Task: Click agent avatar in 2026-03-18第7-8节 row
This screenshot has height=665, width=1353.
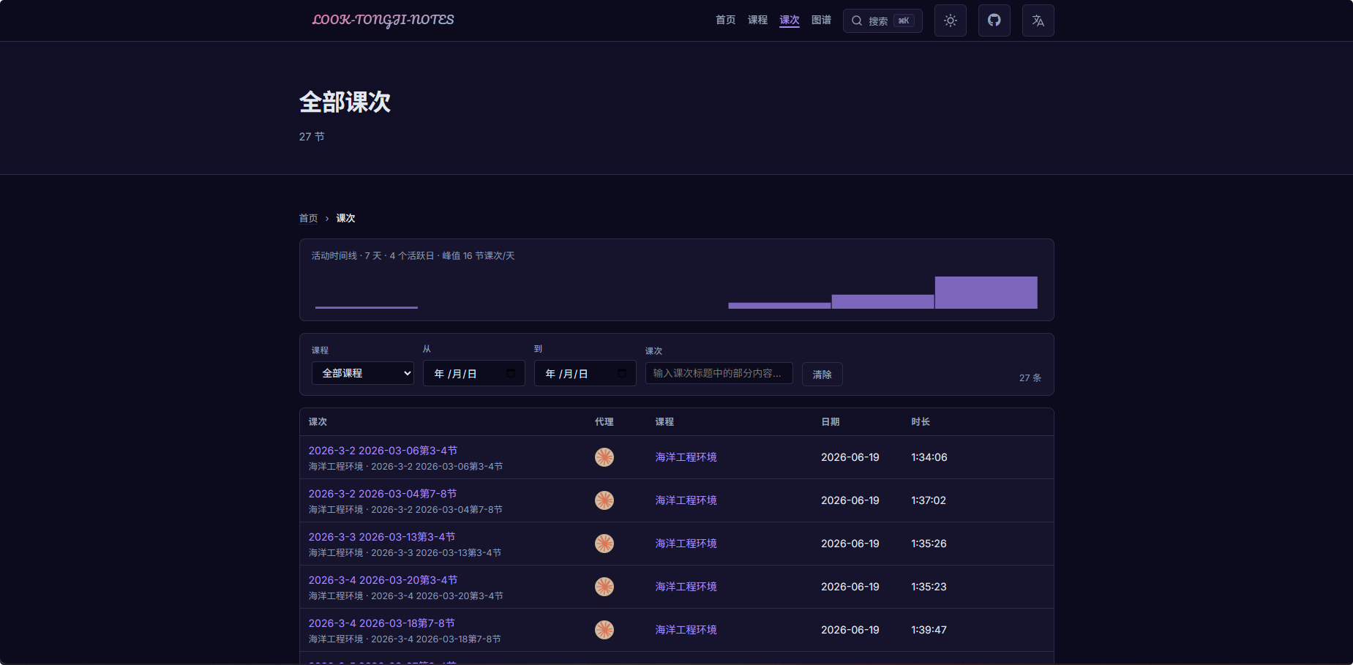Action: (604, 630)
